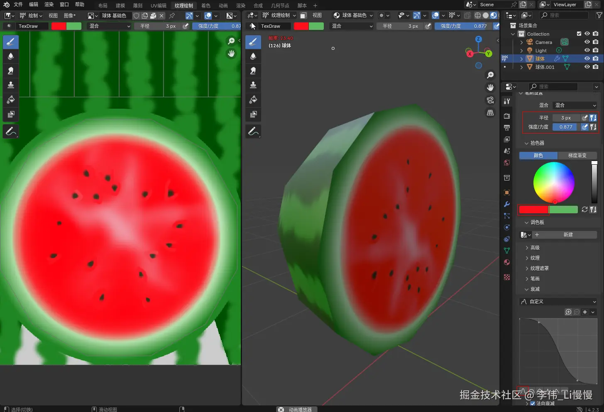This screenshot has width=604, height=412.
Task: Open the 窗口 menu
Action: pyautogui.click(x=64, y=5)
